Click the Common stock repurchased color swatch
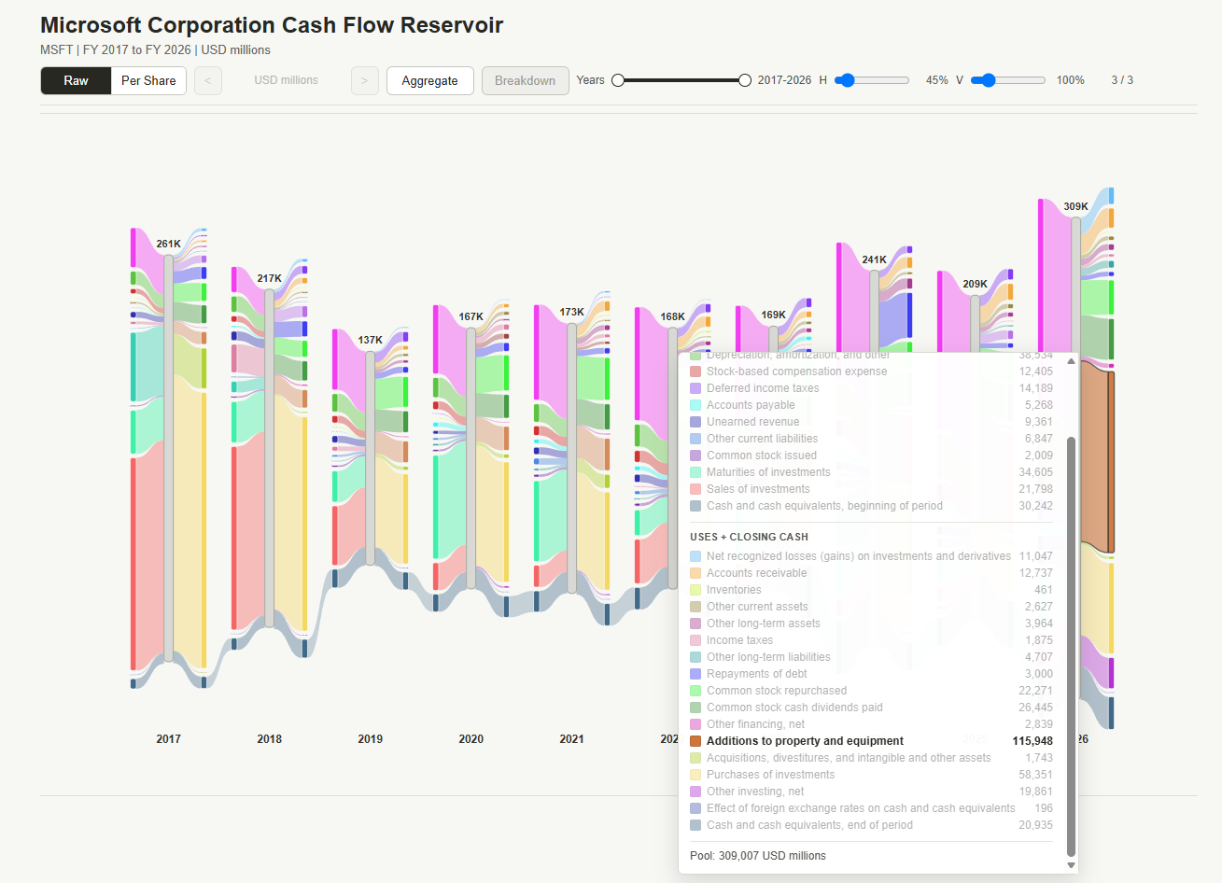Screen dimensions: 1222x883 (x=695, y=691)
